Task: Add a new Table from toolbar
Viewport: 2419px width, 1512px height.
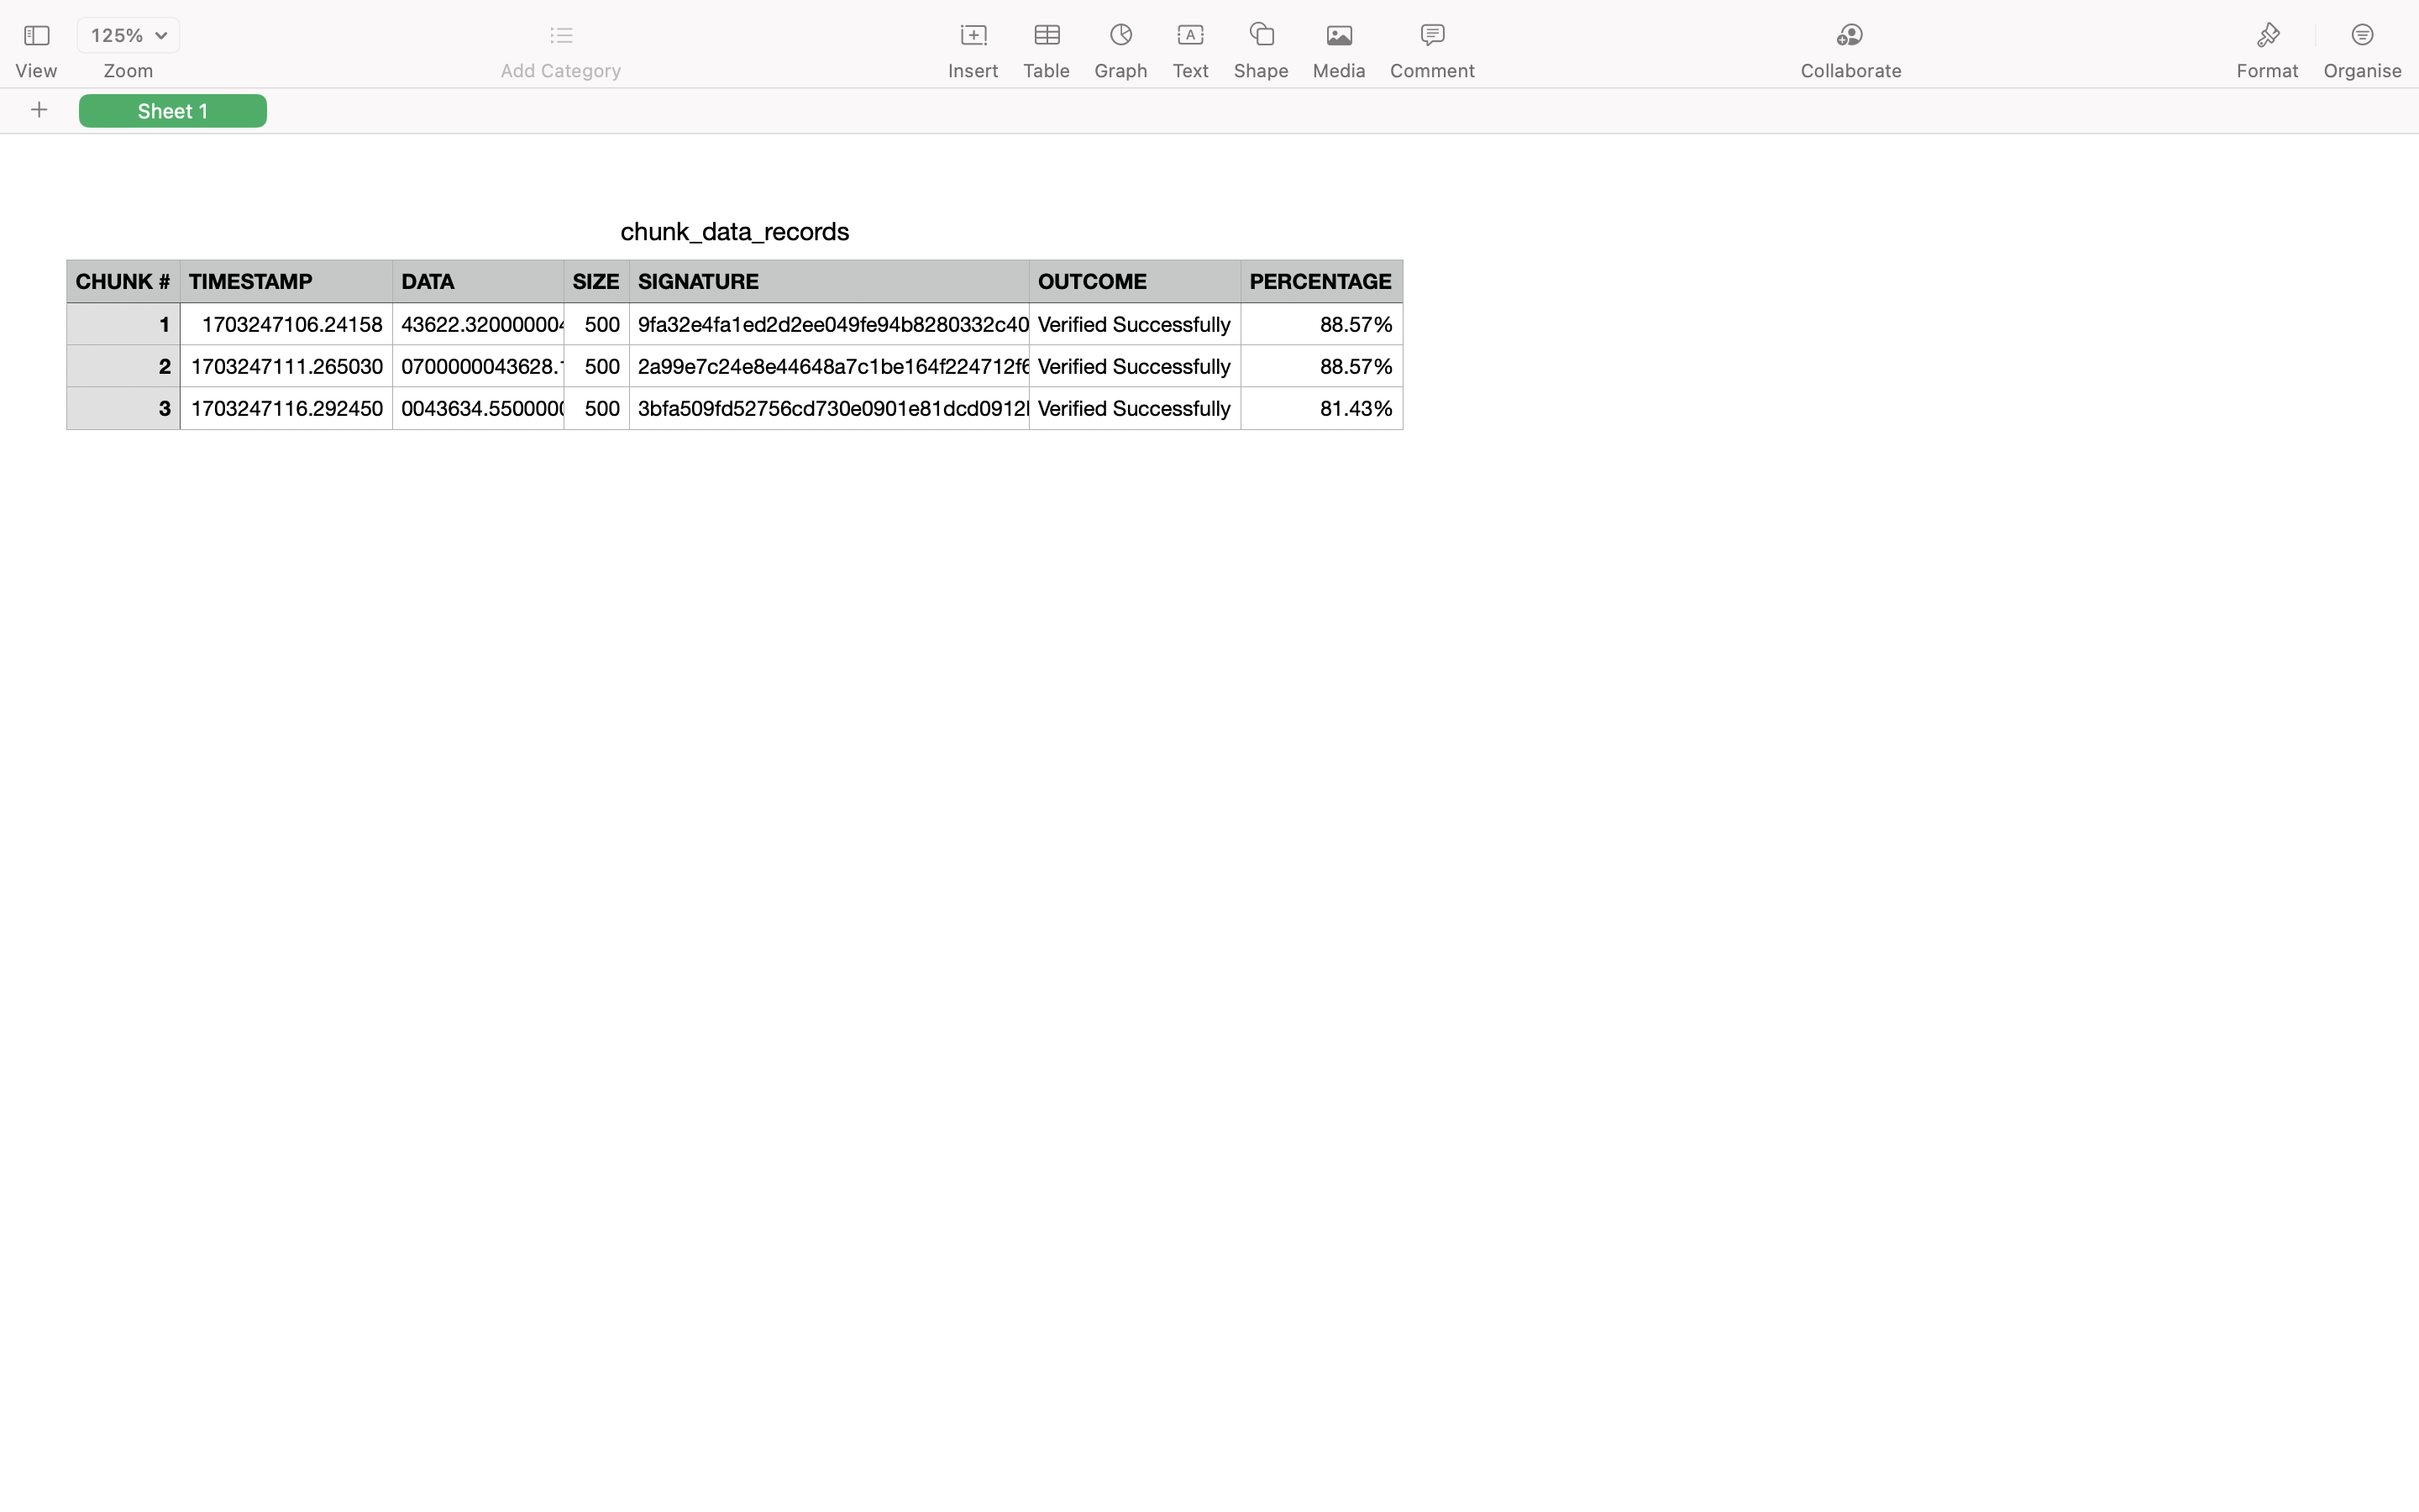Action: 1047,36
